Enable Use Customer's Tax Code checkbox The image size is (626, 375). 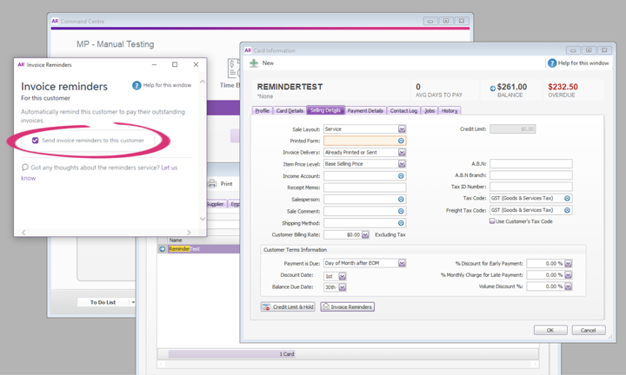coord(492,221)
